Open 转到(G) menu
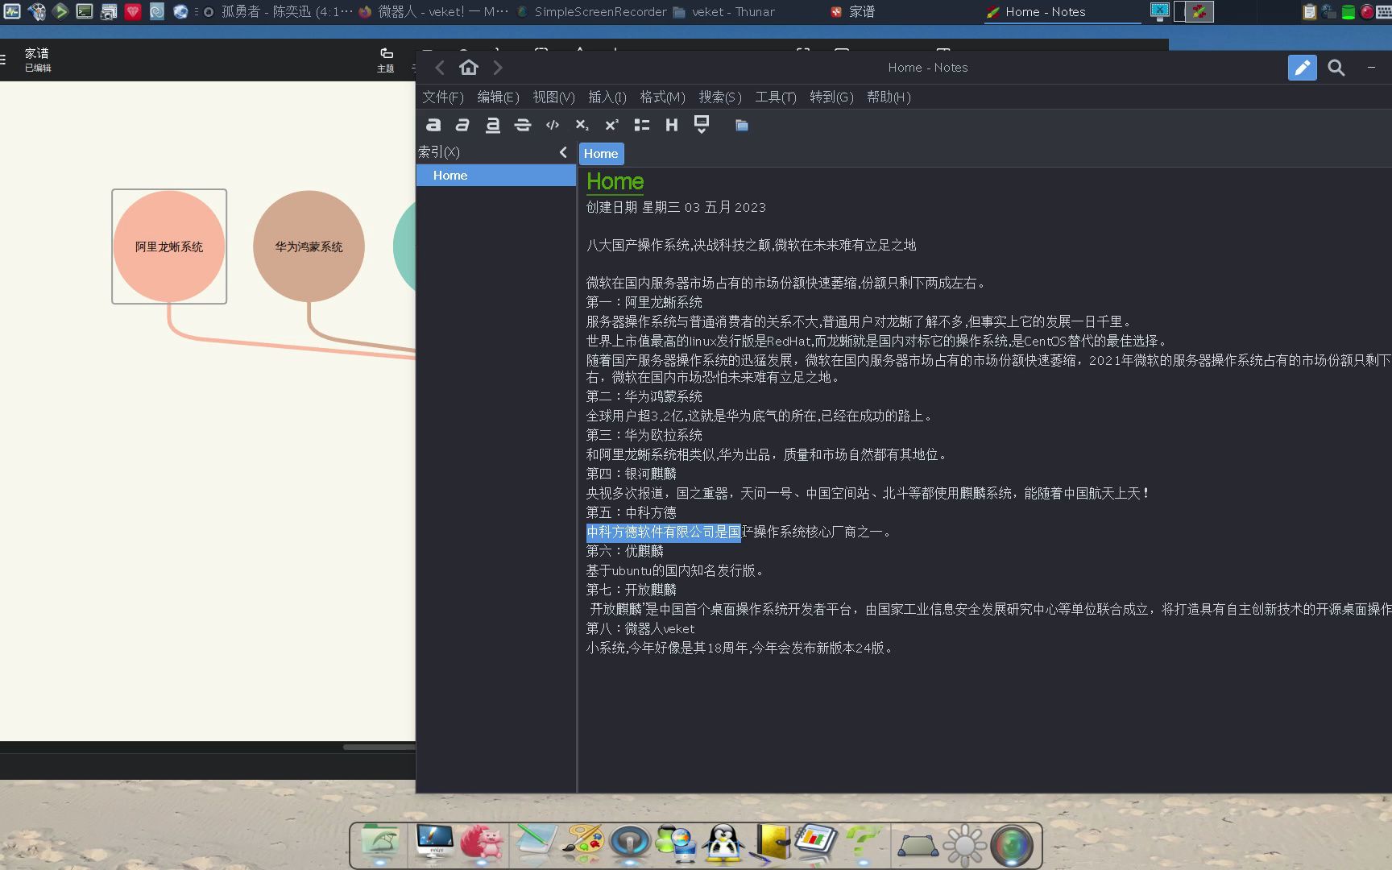The image size is (1392, 870). pyautogui.click(x=831, y=97)
